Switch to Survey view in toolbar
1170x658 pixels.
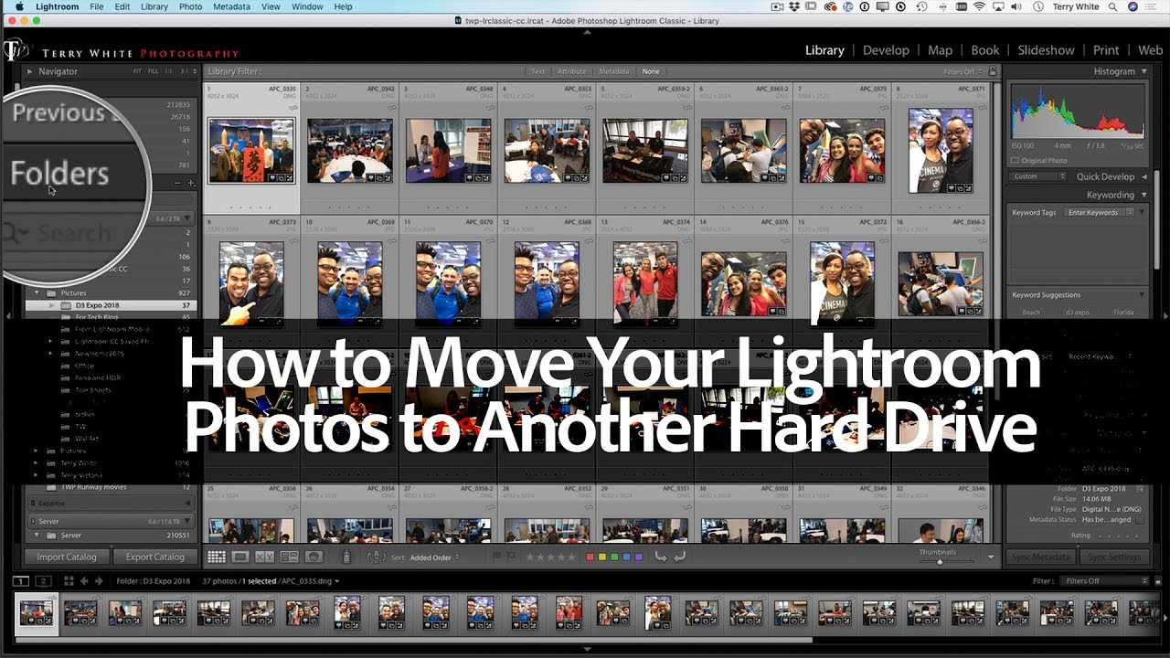point(289,557)
